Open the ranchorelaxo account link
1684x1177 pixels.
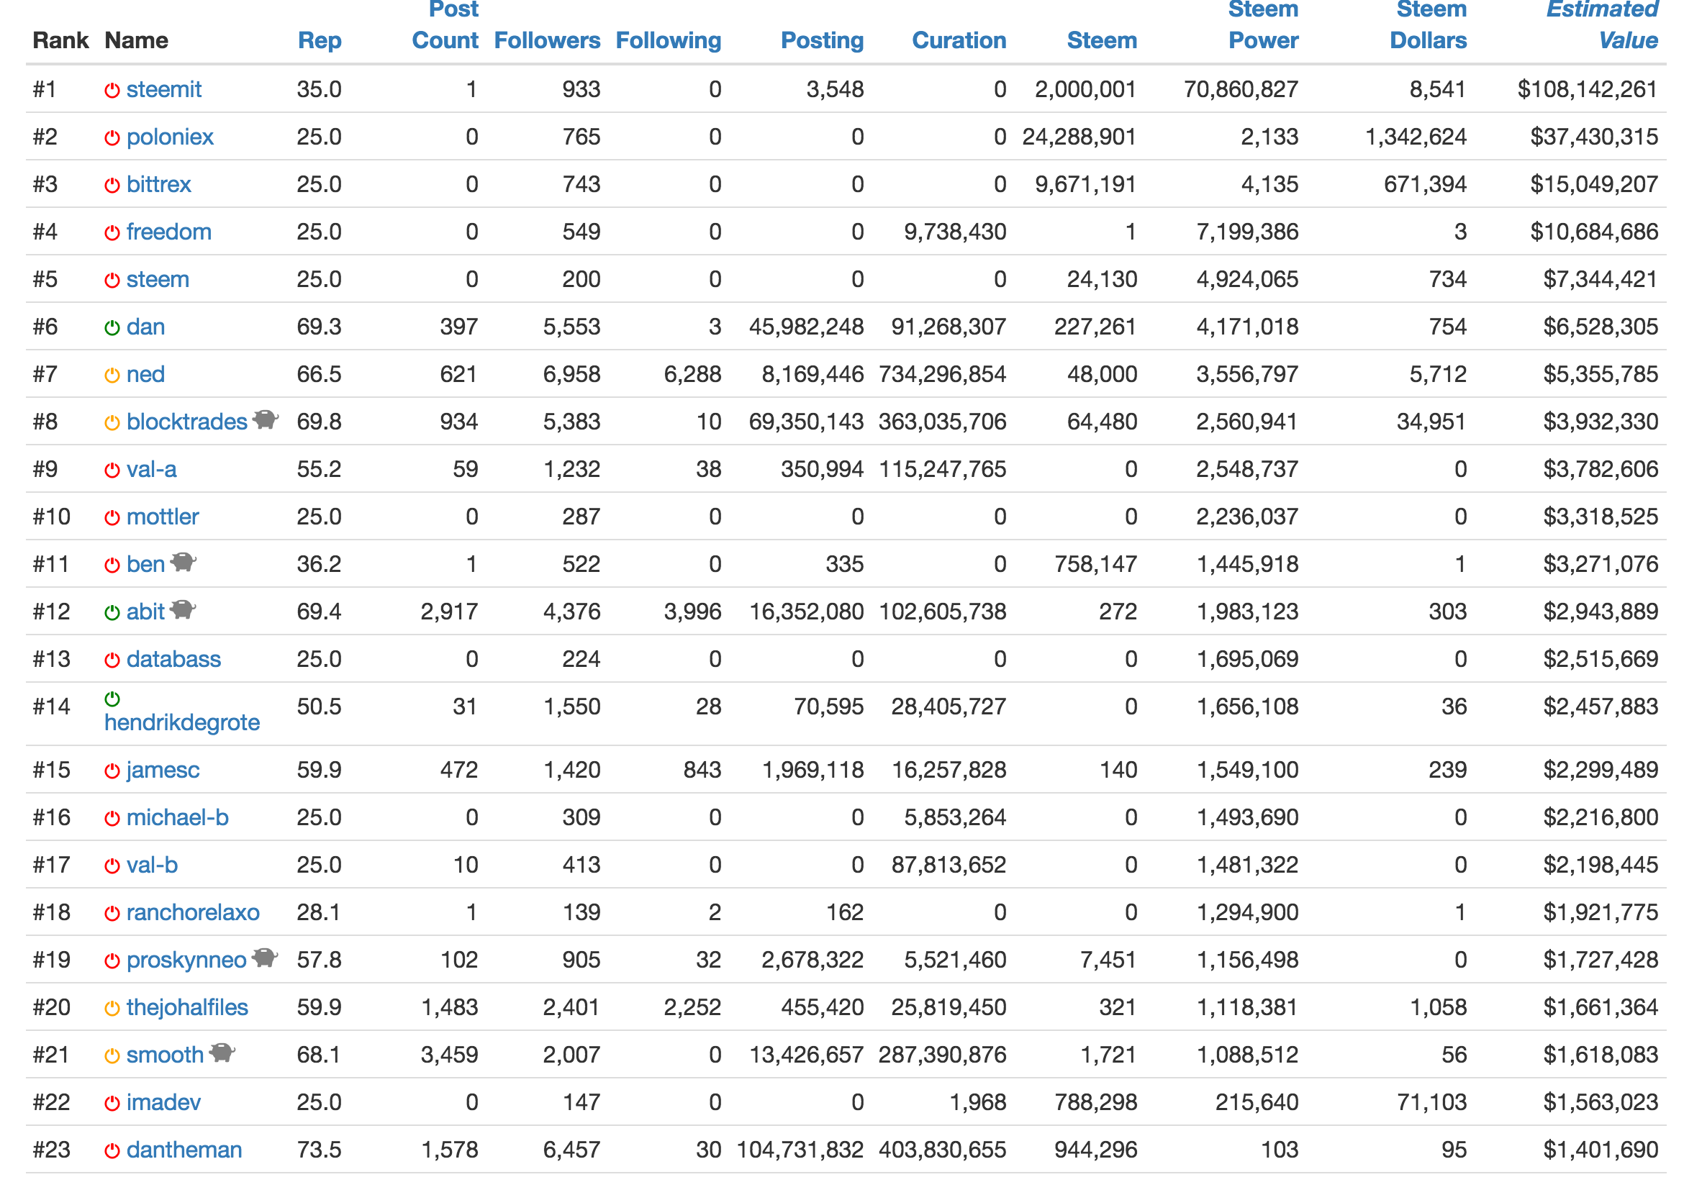click(x=193, y=913)
